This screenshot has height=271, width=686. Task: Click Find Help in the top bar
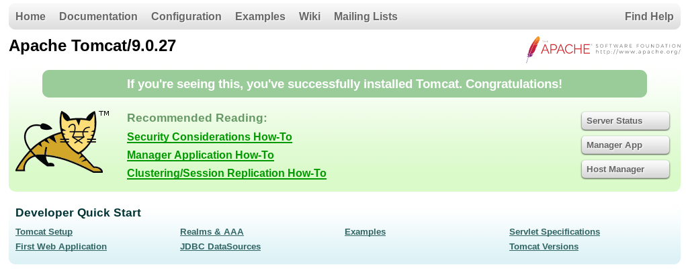coord(648,17)
